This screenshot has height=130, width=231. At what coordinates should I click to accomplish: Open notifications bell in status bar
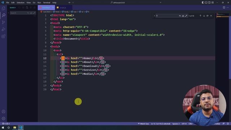(x=228, y=123)
